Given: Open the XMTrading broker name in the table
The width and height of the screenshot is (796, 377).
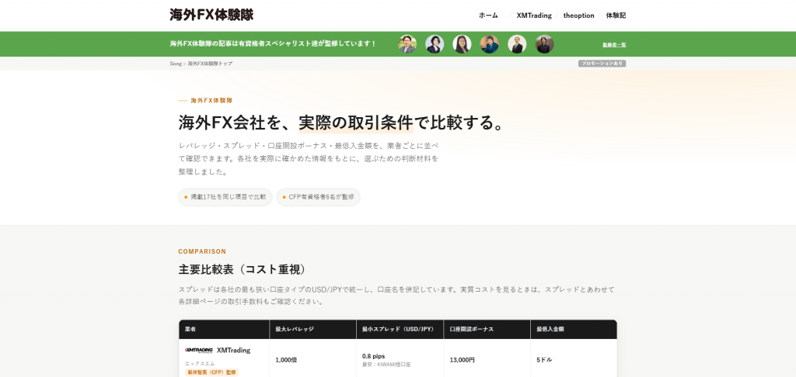Looking at the screenshot, I should click(233, 350).
